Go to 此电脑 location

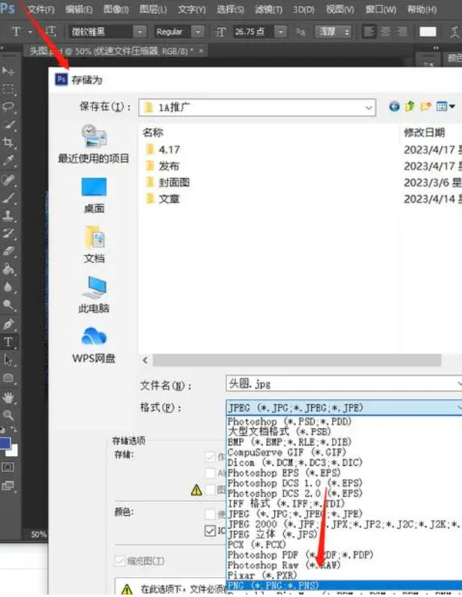[x=94, y=295]
